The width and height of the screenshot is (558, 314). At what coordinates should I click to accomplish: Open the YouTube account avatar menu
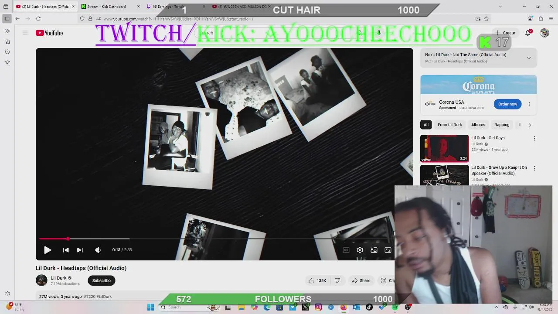point(544,33)
